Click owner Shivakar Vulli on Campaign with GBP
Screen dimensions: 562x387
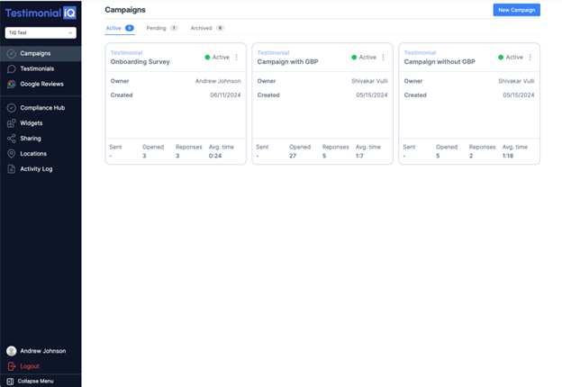point(369,81)
